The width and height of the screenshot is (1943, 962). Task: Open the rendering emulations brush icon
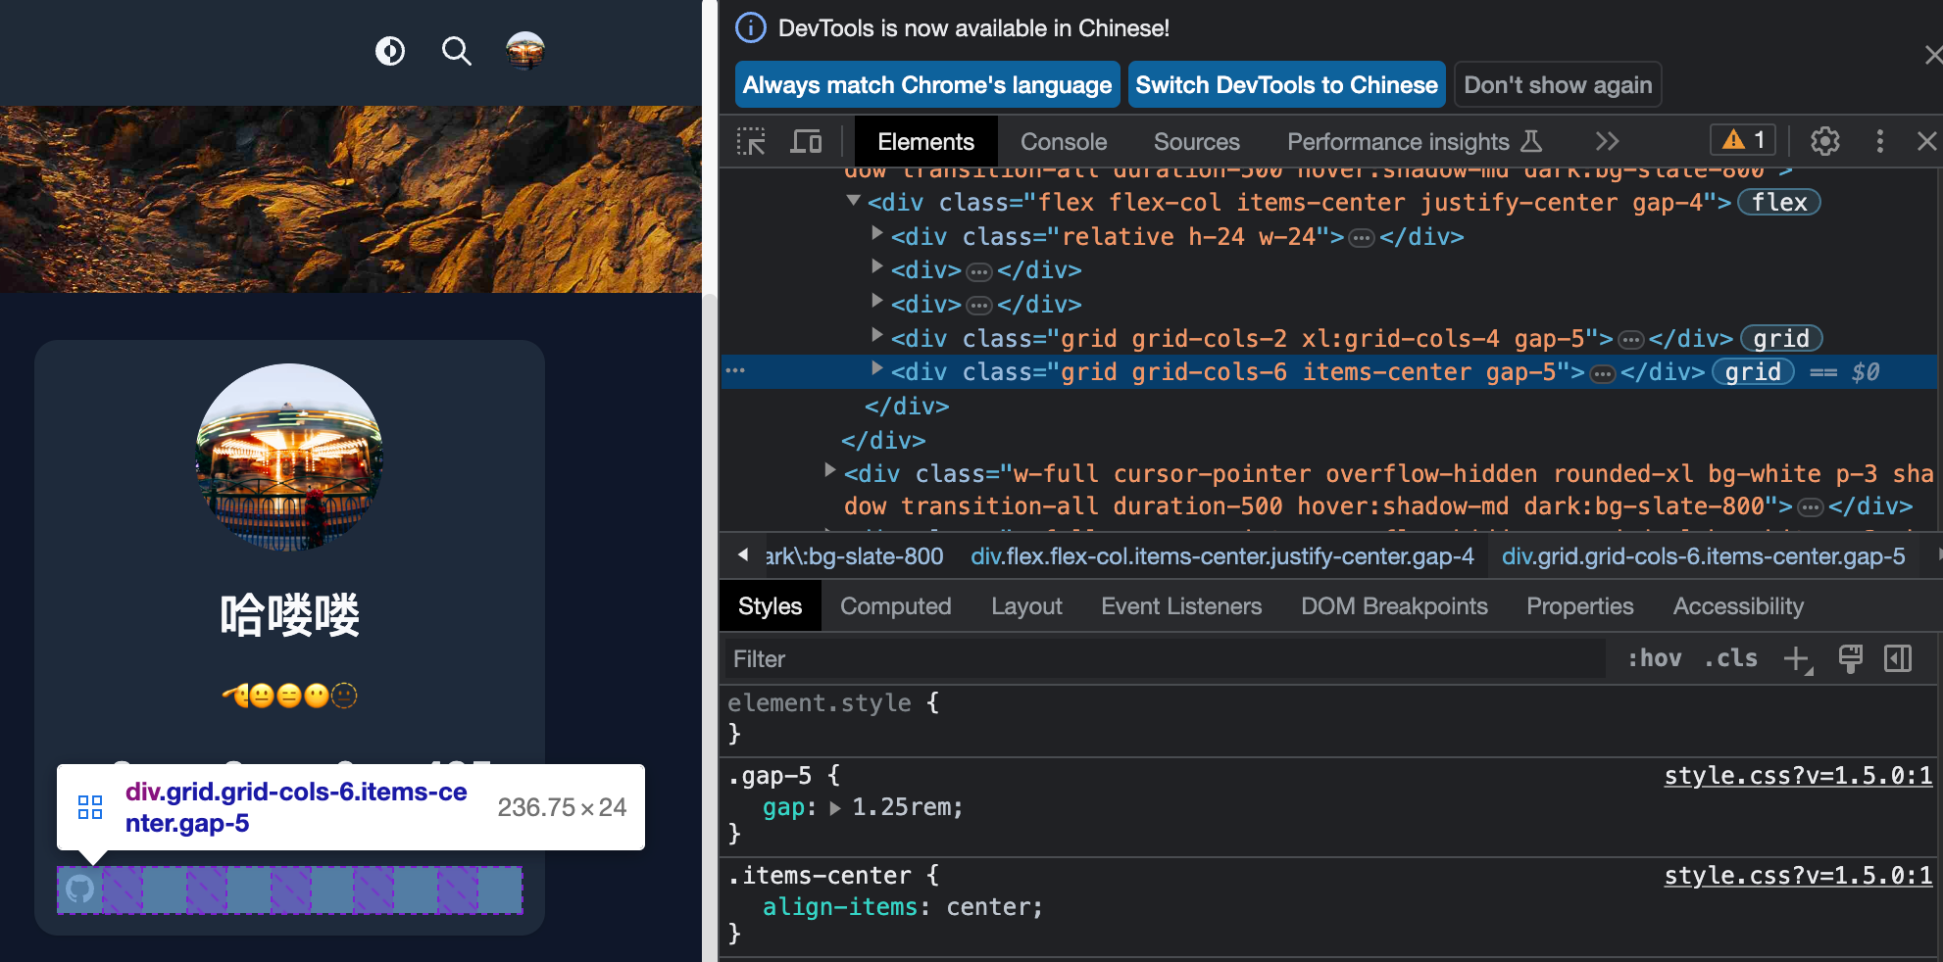[x=1851, y=658]
